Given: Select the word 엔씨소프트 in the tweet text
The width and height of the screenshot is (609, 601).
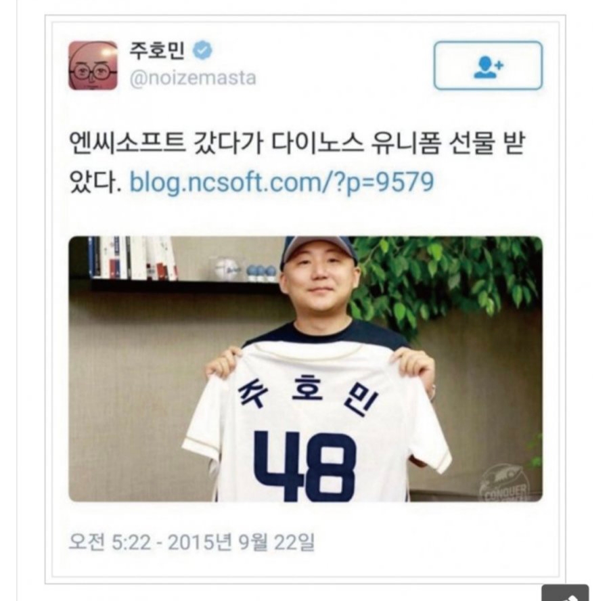Looking at the screenshot, I should pyautogui.click(x=127, y=143).
